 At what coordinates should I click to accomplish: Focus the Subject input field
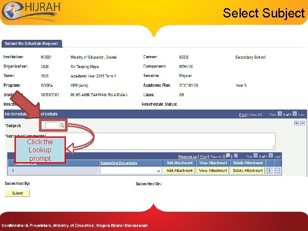[x=52, y=125]
